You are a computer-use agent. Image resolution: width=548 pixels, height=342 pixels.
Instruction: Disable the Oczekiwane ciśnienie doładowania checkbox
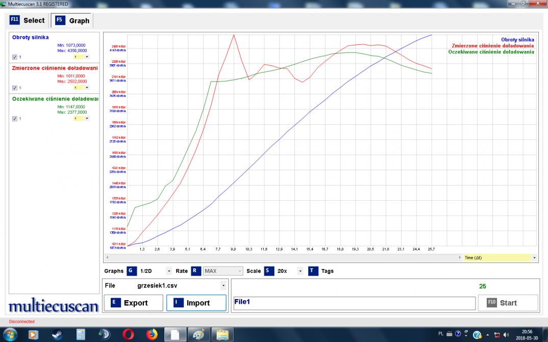tap(15, 118)
